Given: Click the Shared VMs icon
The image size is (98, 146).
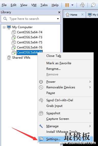Looking at the screenshot, I should [9, 58].
